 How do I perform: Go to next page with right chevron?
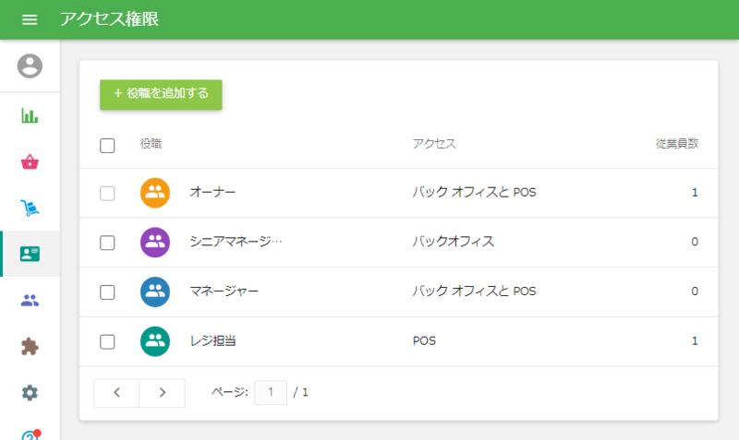163,392
